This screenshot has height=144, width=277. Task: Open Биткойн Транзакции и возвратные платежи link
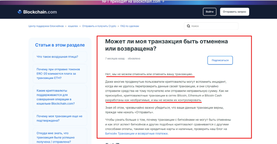(136, 133)
